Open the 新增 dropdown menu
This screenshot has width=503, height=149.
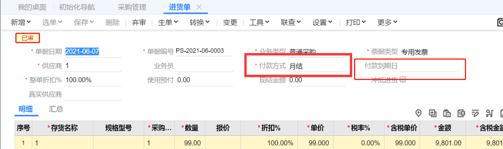21,23
